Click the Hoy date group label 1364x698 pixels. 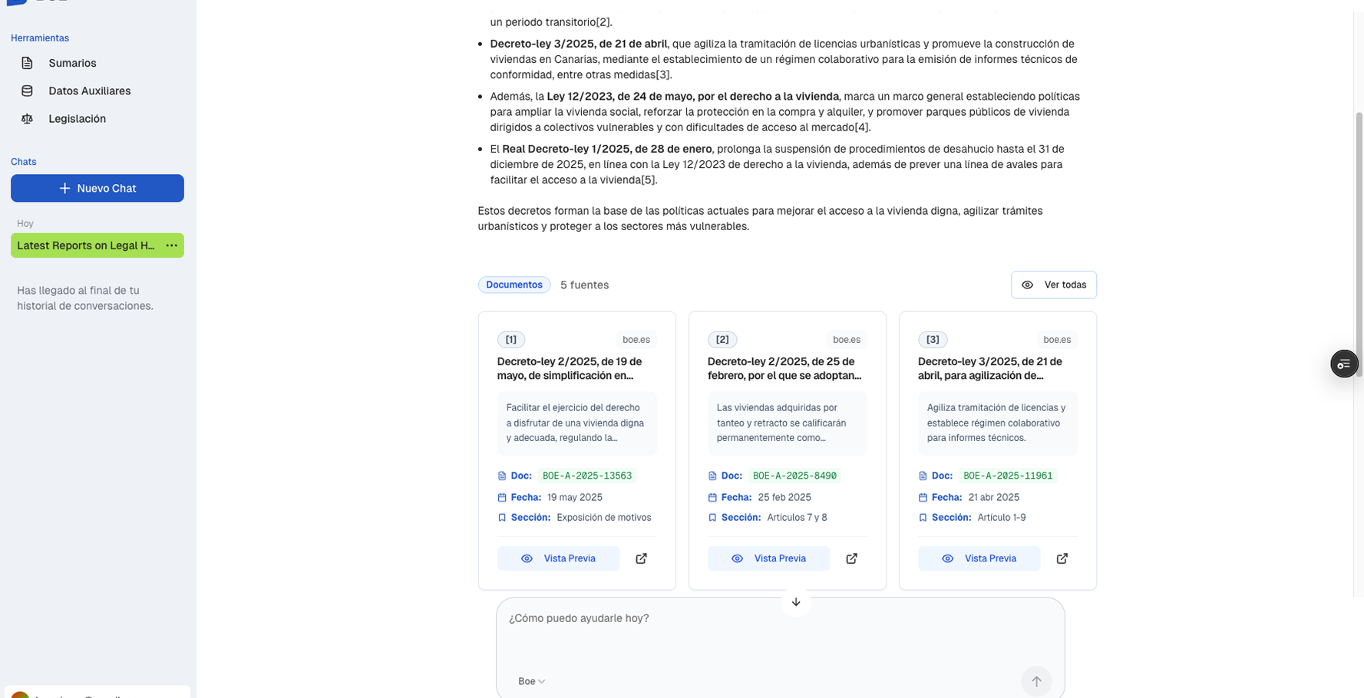tap(25, 224)
